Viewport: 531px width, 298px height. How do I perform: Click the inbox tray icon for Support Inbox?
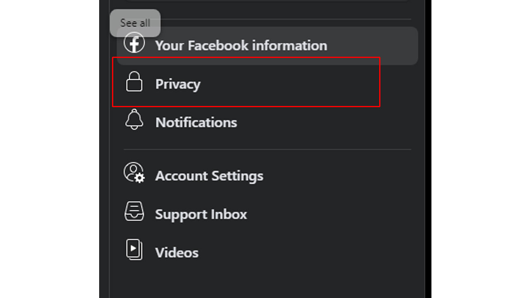pyautogui.click(x=134, y=211)
